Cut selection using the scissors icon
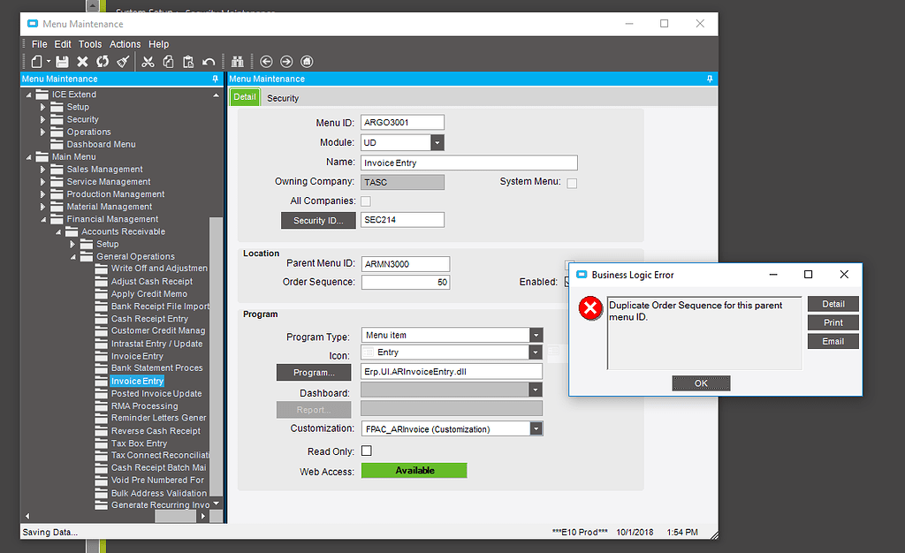Screen dimensions: 905x553 tap(148, 61)
